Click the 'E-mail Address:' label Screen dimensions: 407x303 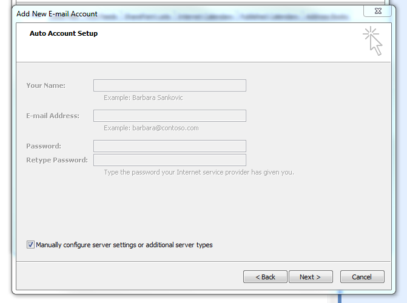53,116
